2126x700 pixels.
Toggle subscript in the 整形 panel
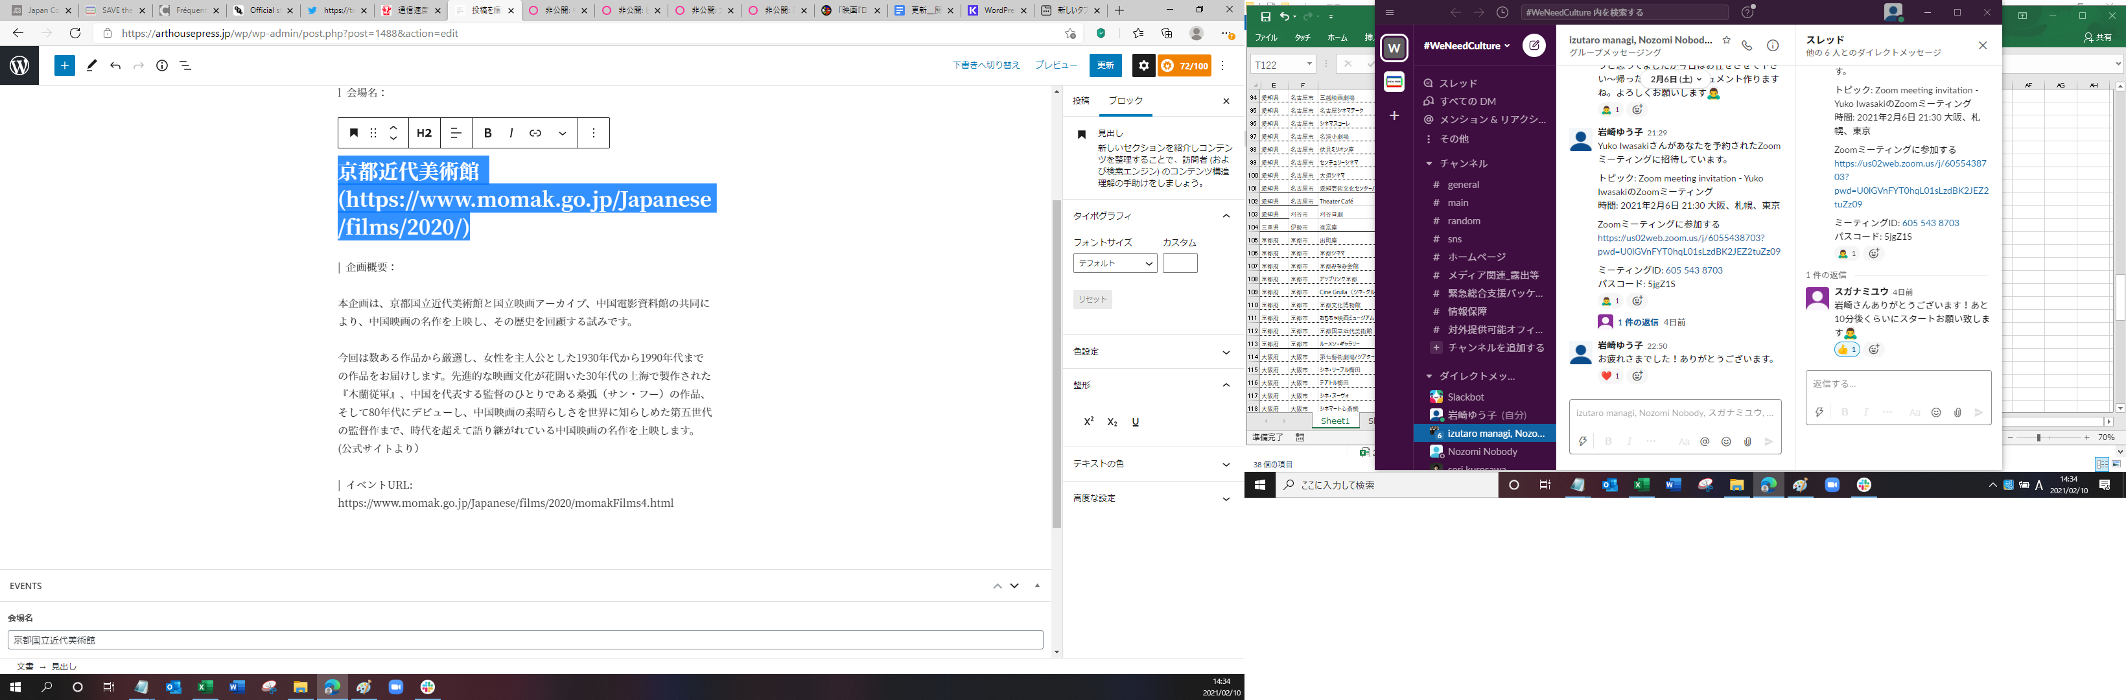pos(1112,422)
